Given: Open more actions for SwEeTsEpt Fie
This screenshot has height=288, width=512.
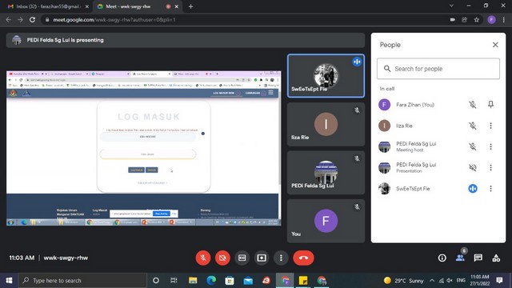Looking at the screenshot, I should (490, 189).
